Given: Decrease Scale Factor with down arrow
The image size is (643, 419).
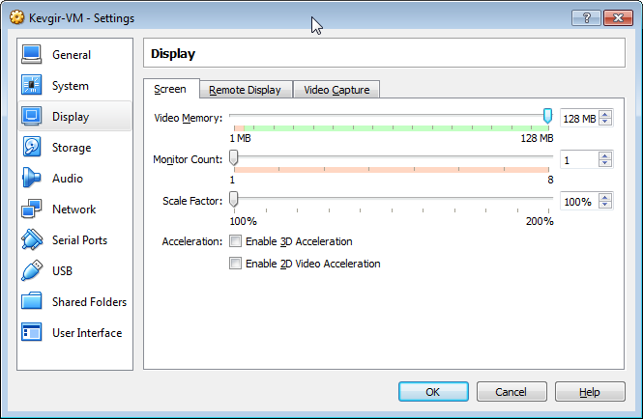Looking at the screenshot, I should pos(605,206).
